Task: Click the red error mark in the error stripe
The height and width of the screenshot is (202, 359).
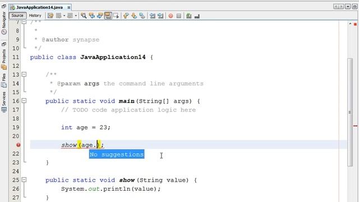Action: (x=355, y=126)
